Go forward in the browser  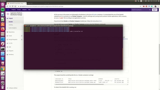coord(10,6)
